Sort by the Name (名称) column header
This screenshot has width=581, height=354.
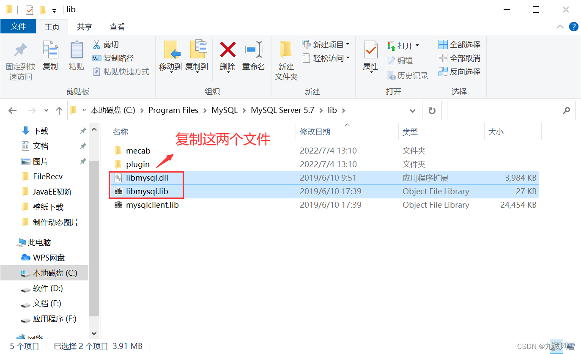[120, 132]
